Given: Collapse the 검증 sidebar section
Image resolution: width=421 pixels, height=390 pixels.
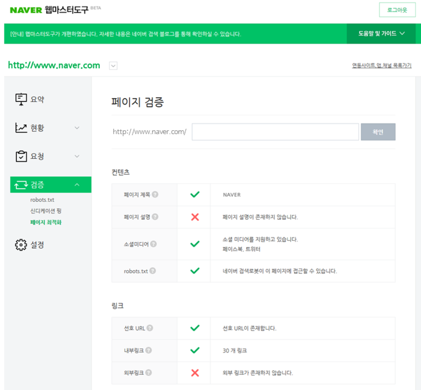Looking at the screenshot, I should (77, 185).
